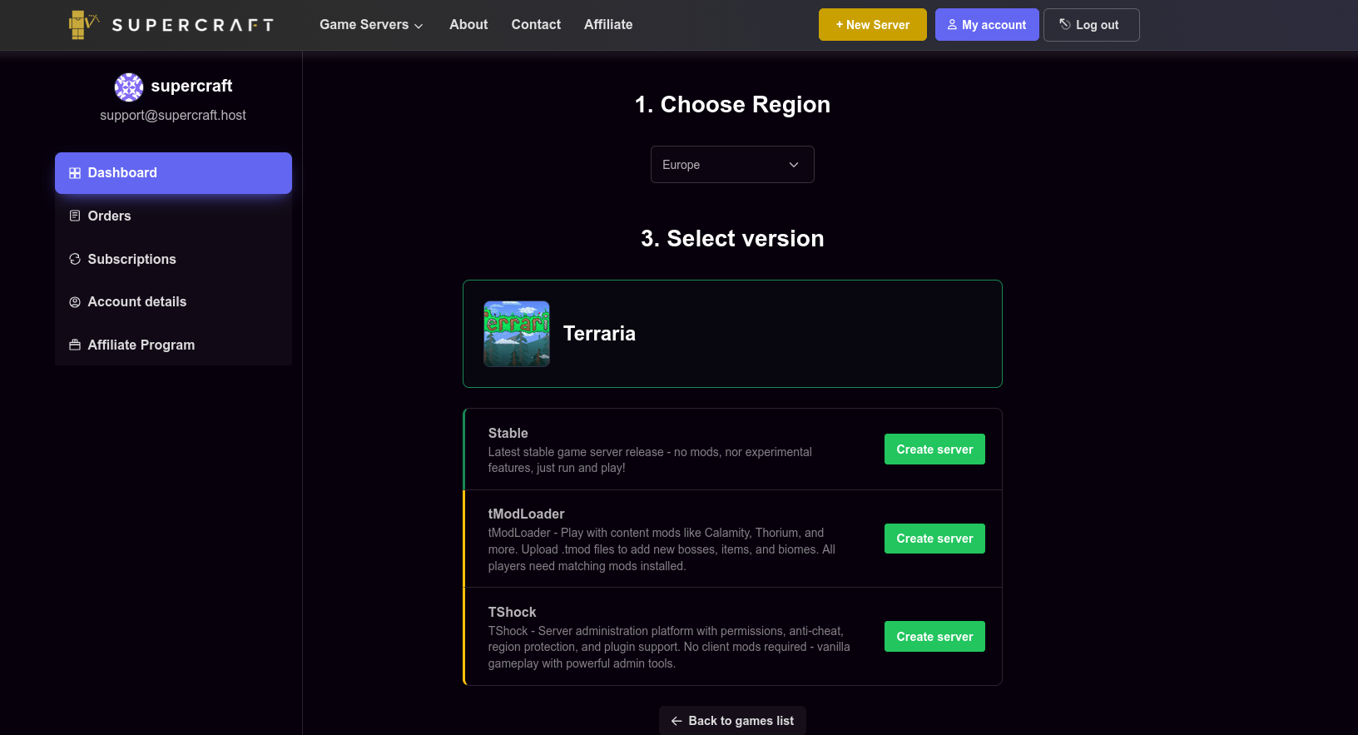Screen dimensions: 1358x735
Task: Open the Europe region dropdown
Action: pos(732,165)
